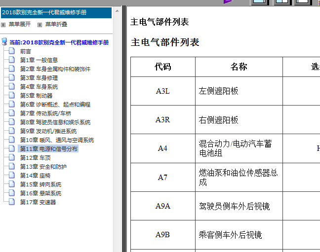Click the blue title bar 2018款别克全新一代君威维修手册
The width and height of the screenshot is (320, 252).
(x=56, y=13)
